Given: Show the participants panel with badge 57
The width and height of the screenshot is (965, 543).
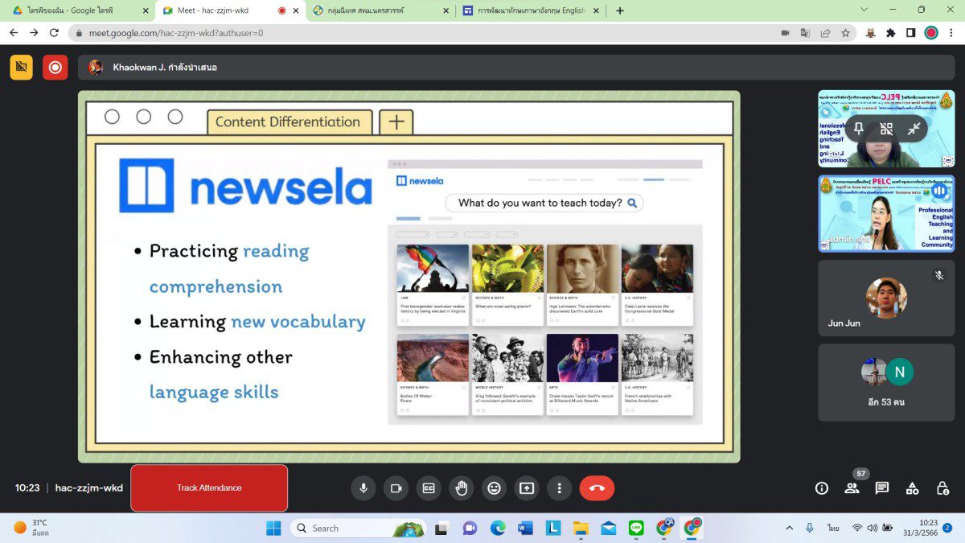Looking at the screenshot, I should (x=852, y=487).
